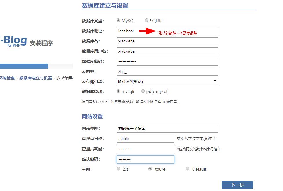Click the 下一步 next step button

pyautogui.click(x=237, y=185)
